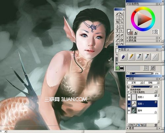
Task: Click the trash icon in layers panel
Action: coord(156,125)
